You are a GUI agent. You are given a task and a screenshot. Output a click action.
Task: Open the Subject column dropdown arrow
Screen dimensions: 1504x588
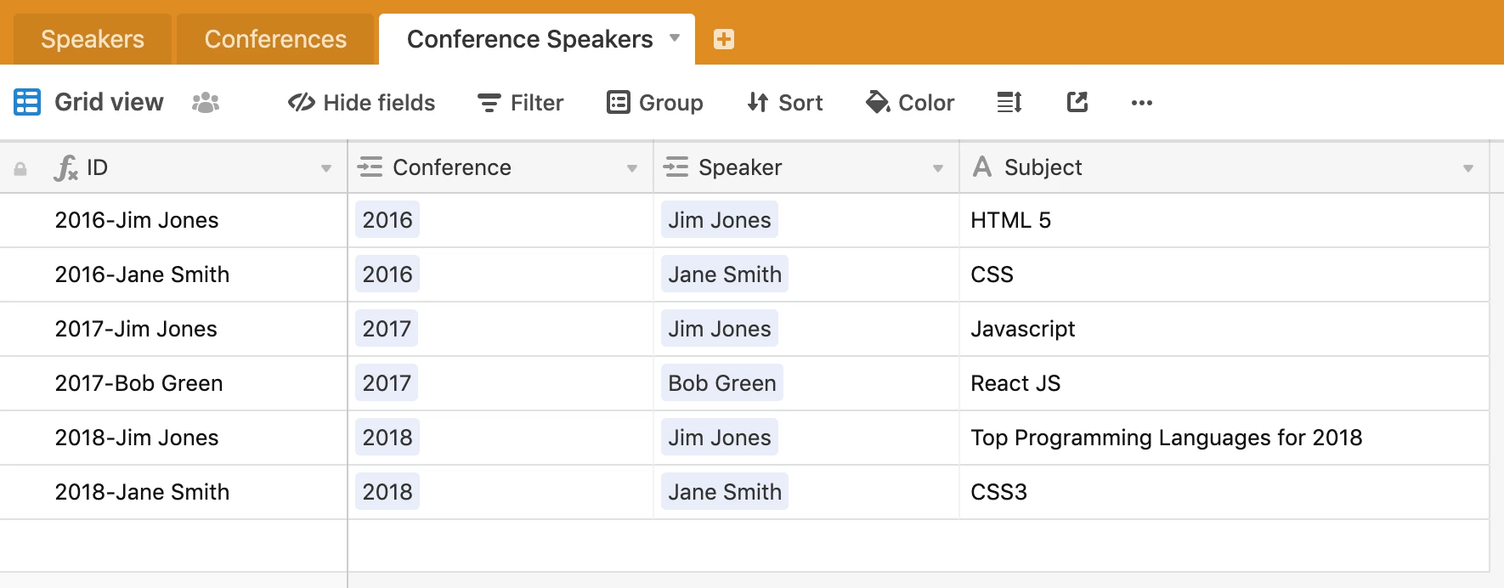1467,168
